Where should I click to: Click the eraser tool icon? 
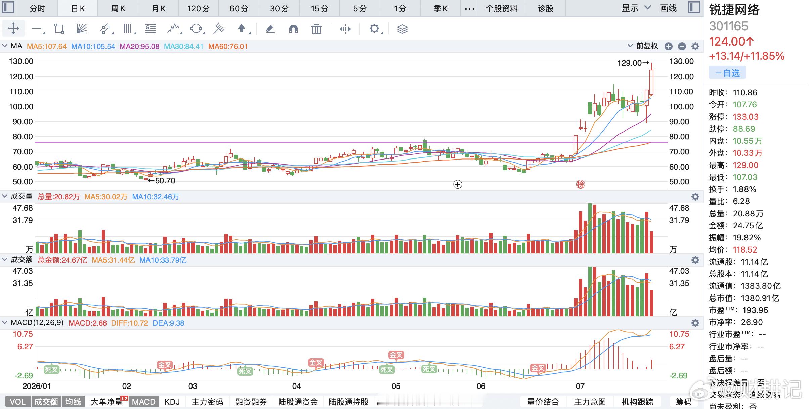(x=270, y=29)
